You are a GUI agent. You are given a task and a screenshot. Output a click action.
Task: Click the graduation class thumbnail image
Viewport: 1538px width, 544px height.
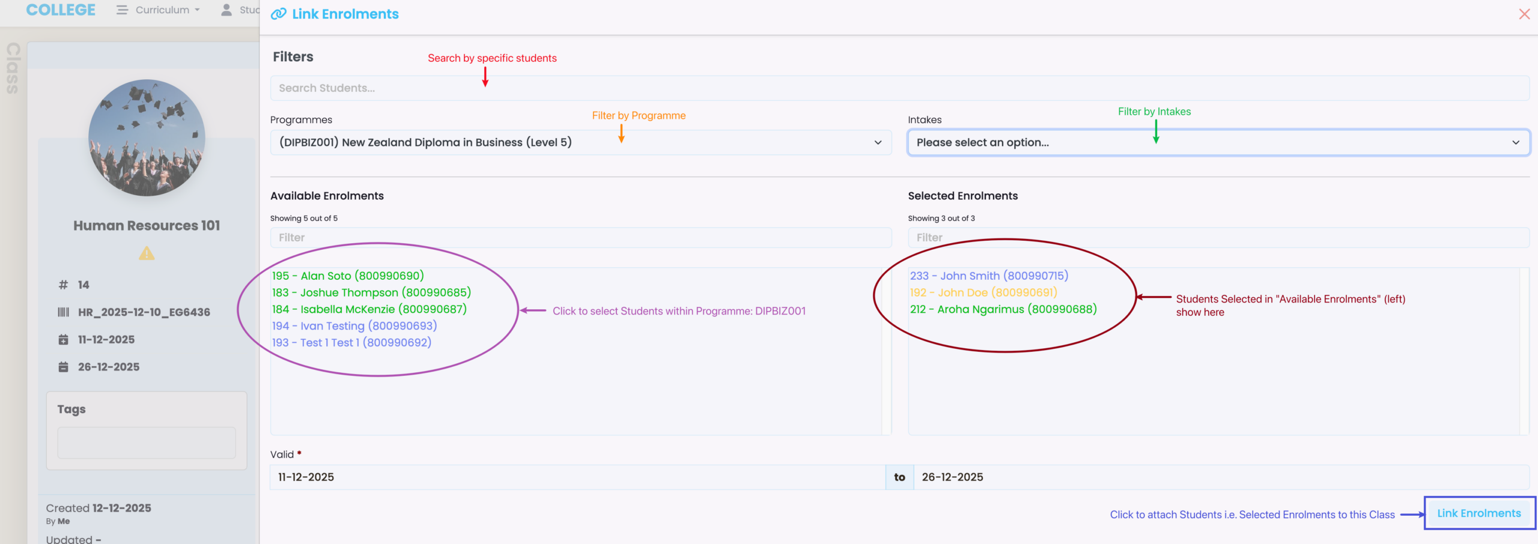147,138
